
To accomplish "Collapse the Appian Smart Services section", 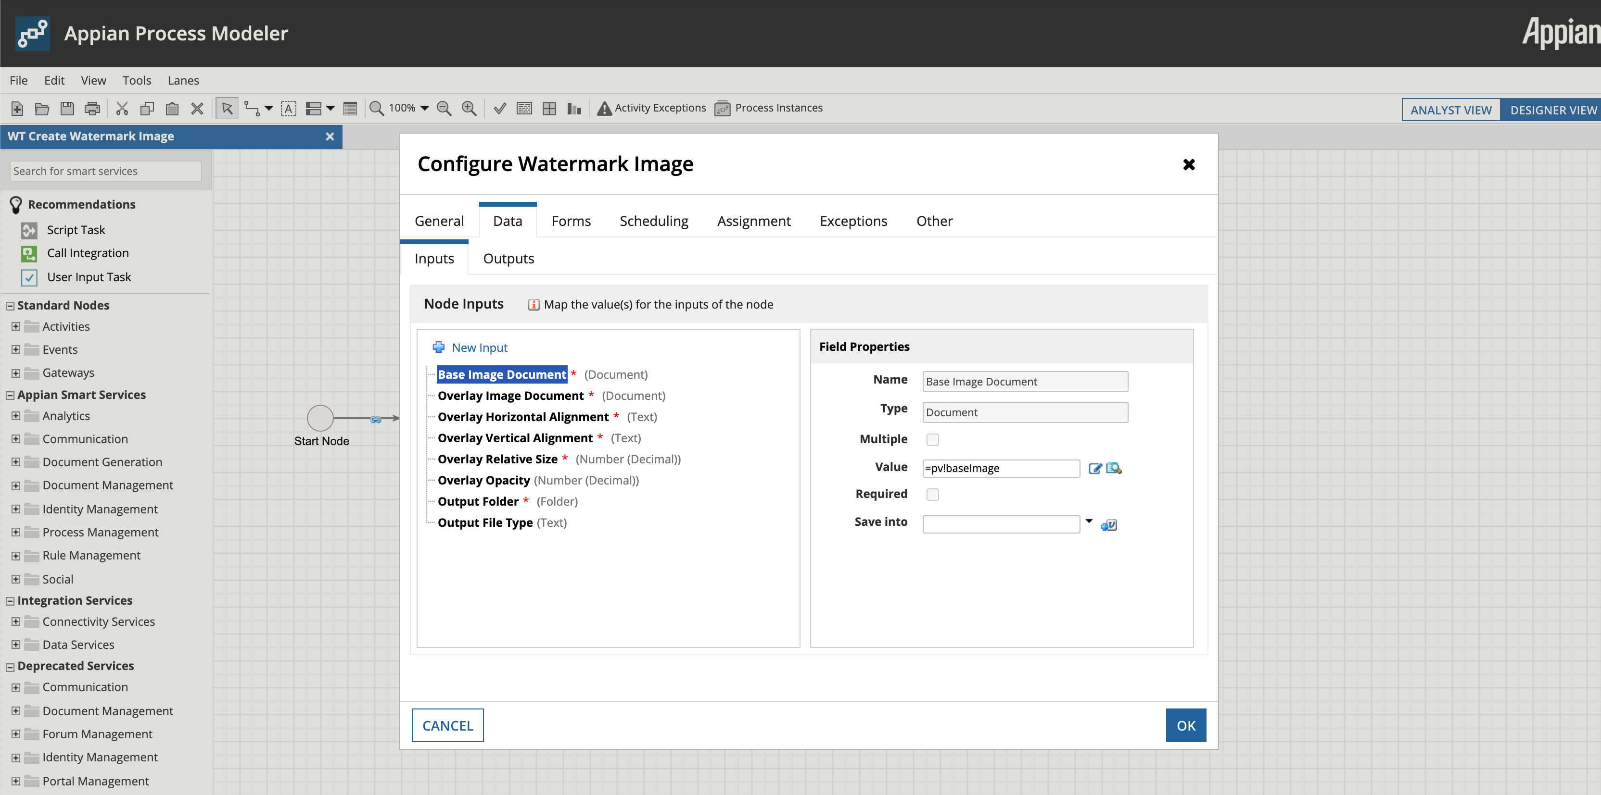I will pos(10,395).
